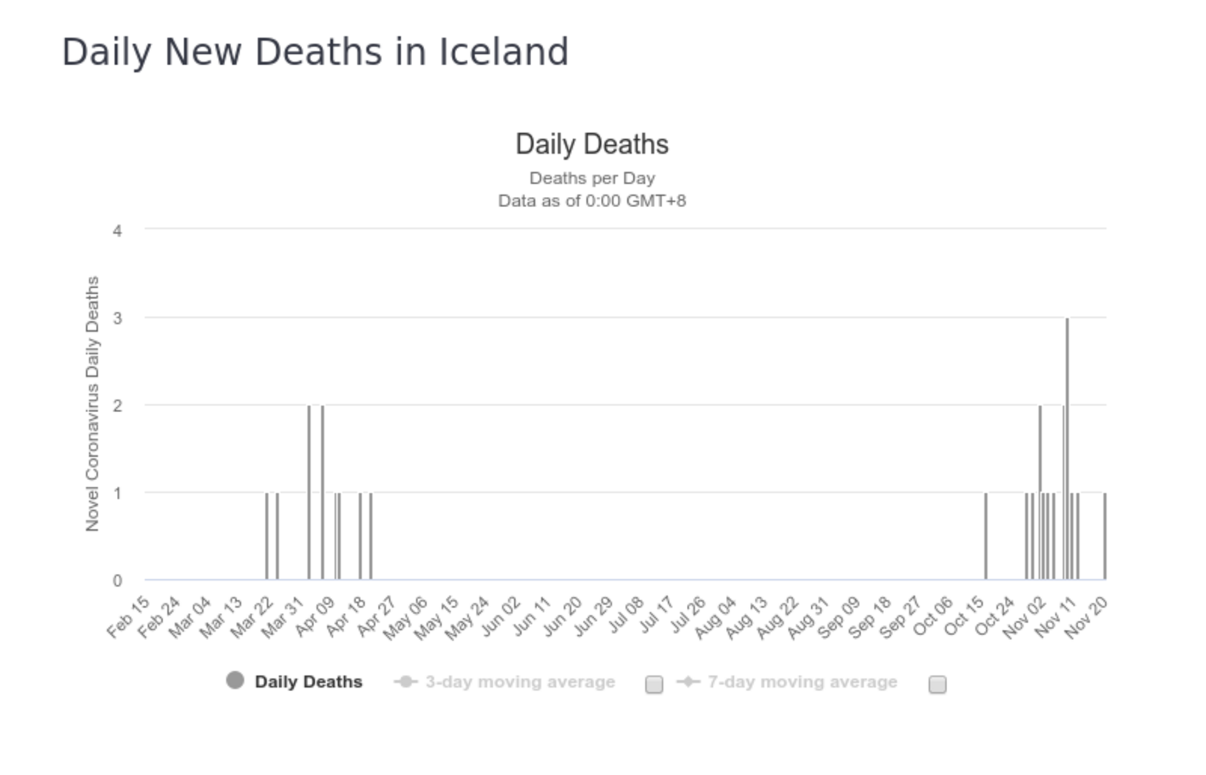This screenshot has width=1206, height=775.
Task: Click the y-axis label 4
Action: 117,231
